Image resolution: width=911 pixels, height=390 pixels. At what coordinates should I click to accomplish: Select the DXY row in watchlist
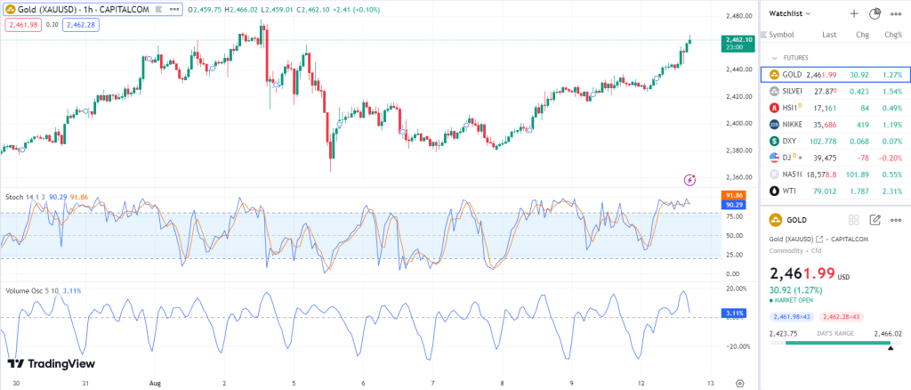pyautogui.click(x=834, y=141)
